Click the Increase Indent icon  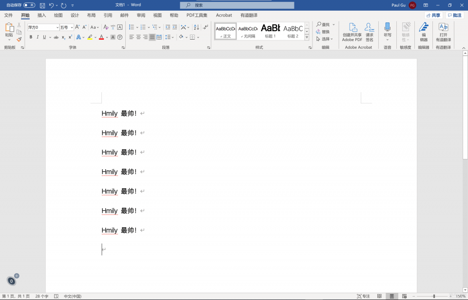coord(175,27)
